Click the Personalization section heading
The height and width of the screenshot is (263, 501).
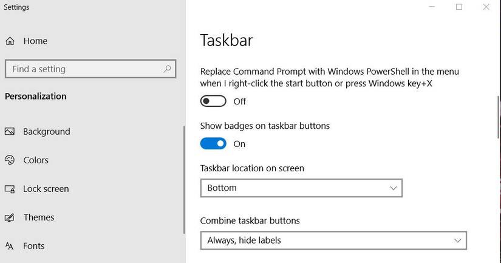tap(36, 96)
